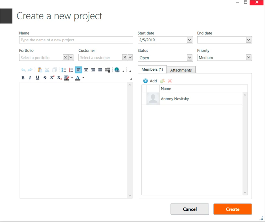The width and height of the screenshot is (265, 222).
Task: Click the dark square app icon
Action: tap(6, 16)
